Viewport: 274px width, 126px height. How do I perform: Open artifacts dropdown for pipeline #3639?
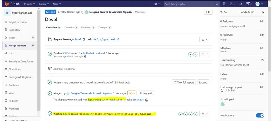pos(204,114)
